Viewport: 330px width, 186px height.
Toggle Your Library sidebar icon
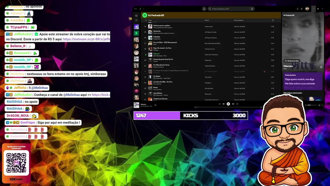click(x=136, y=16)
